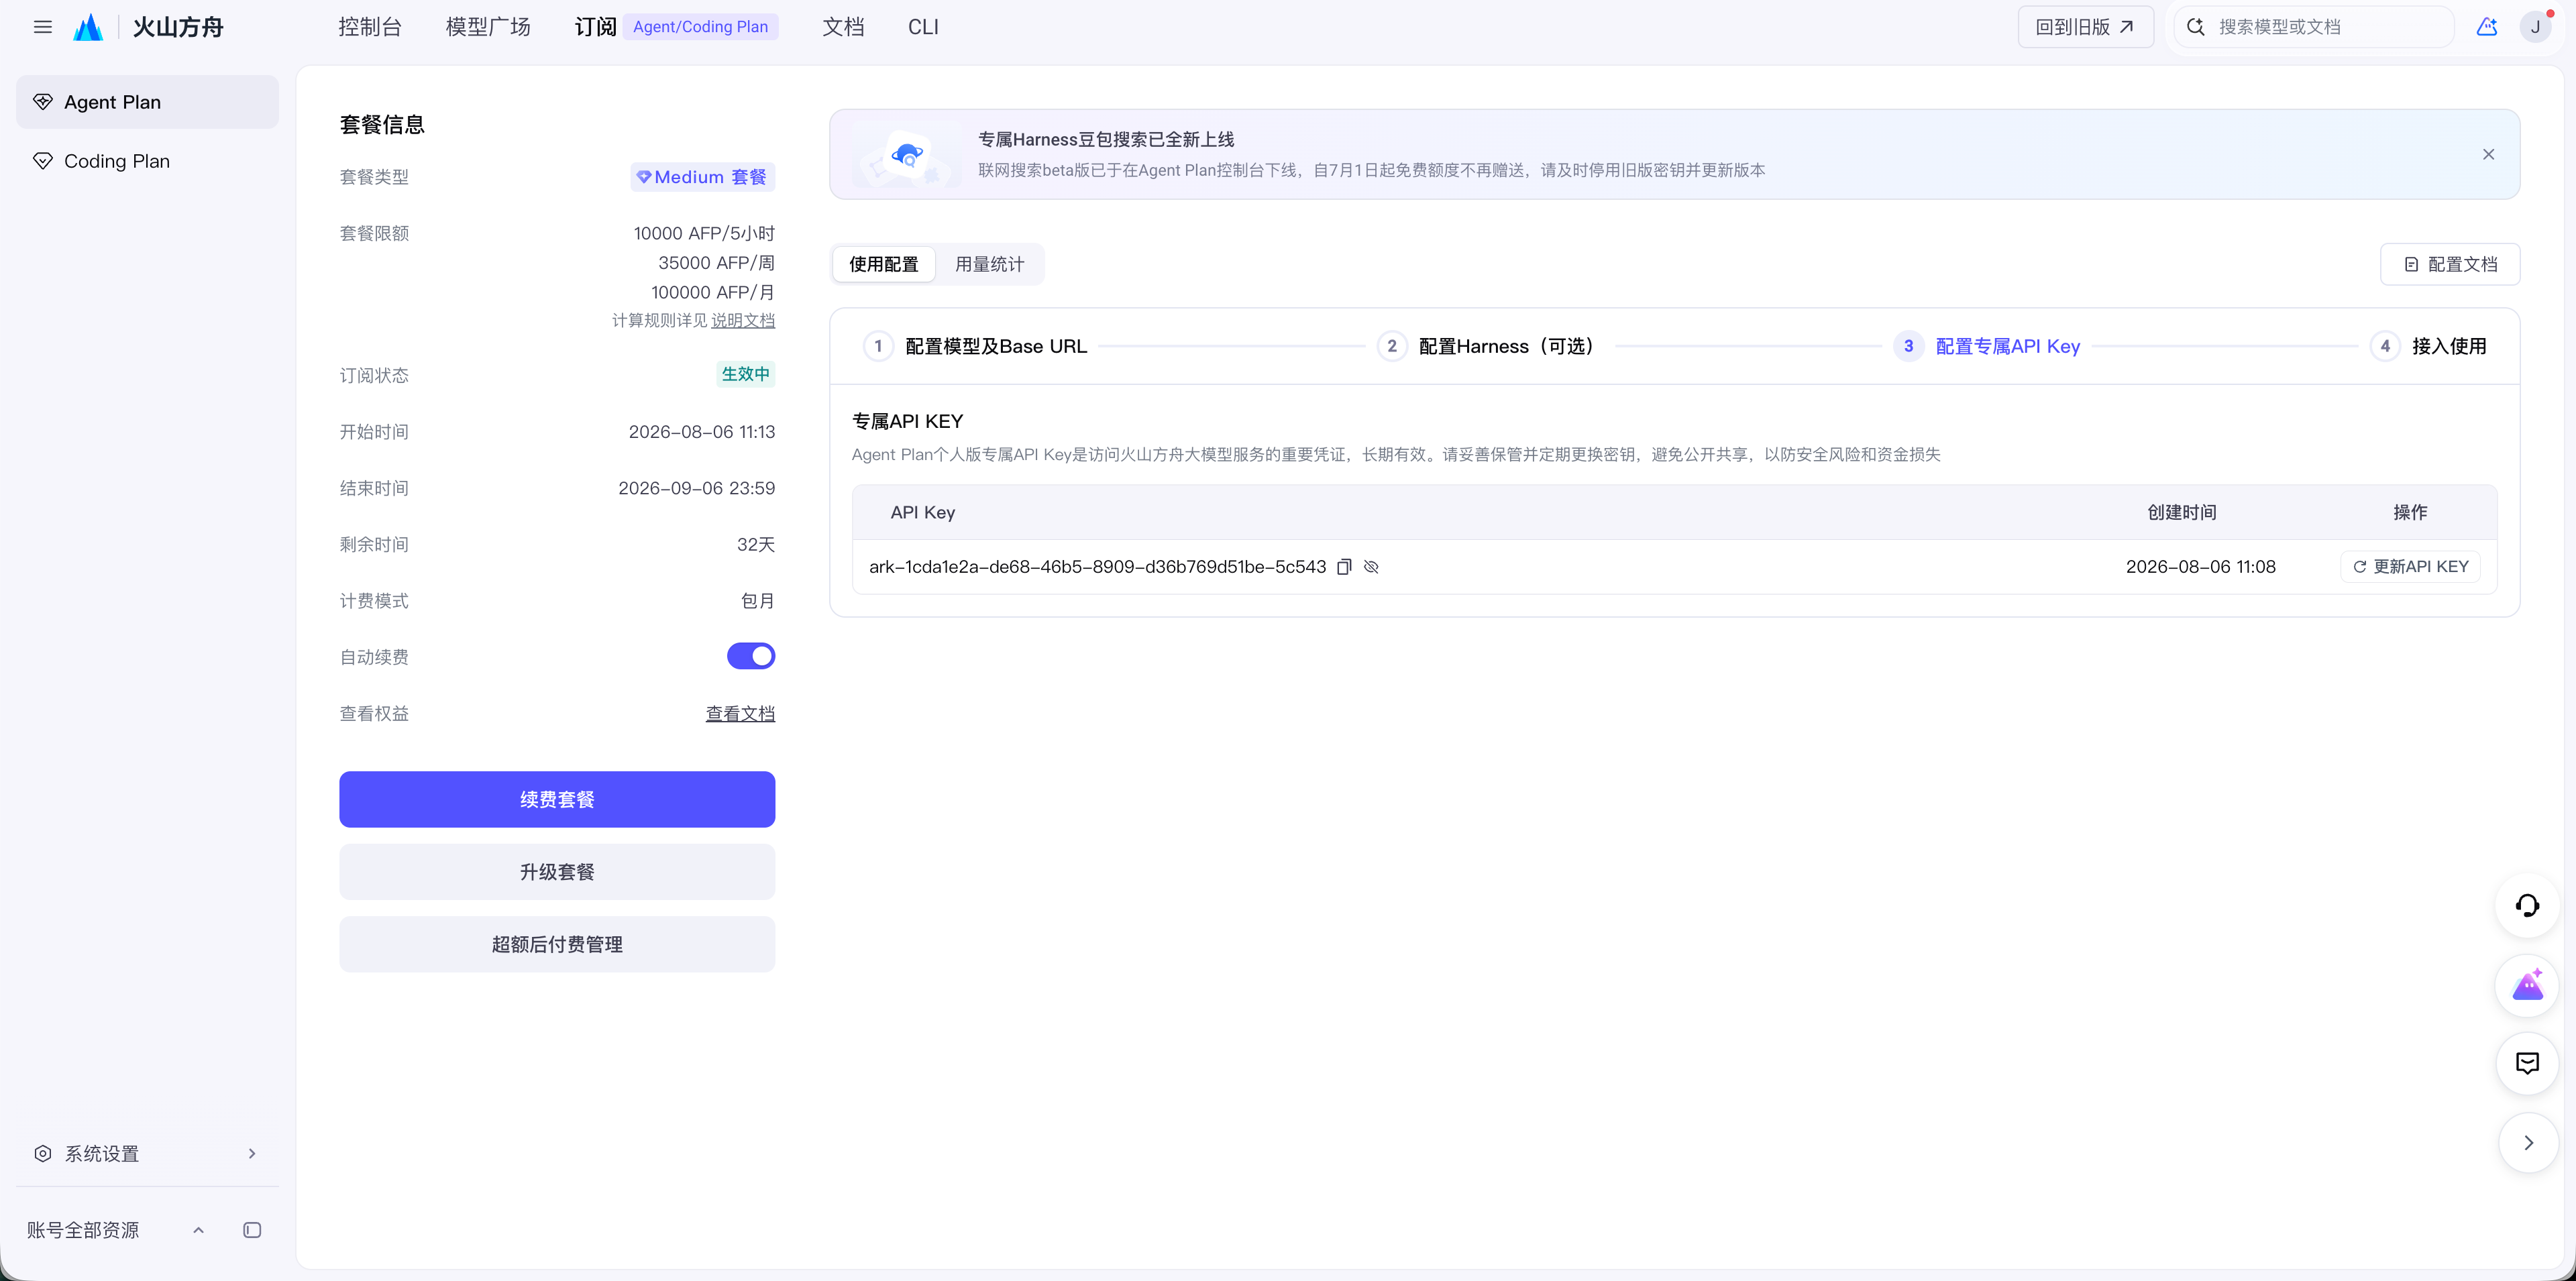The height and width of the screenshot is (1281, 2576).
Task: Switch to 使用配置 tab
Action: point(883,264)
